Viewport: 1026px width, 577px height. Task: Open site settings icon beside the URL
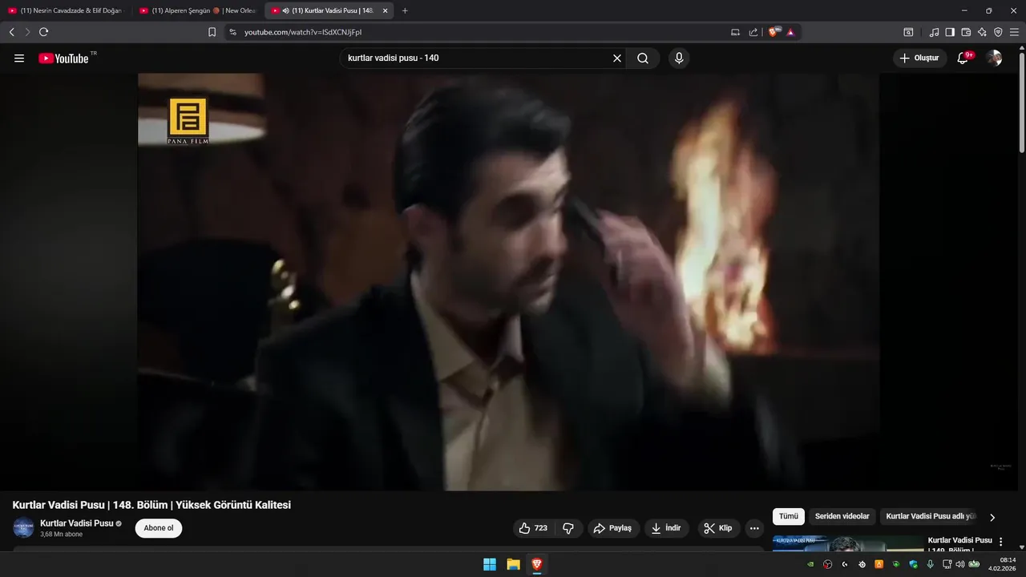(x=232, y=32)
